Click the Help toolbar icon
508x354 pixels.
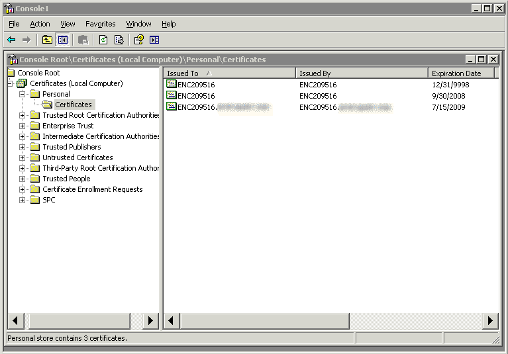138,40
